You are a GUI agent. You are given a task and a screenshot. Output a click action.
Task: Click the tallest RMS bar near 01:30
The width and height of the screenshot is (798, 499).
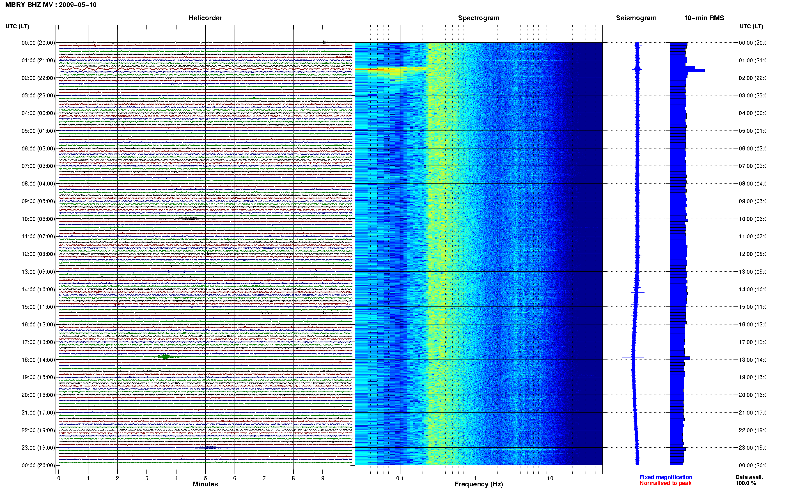687,70
